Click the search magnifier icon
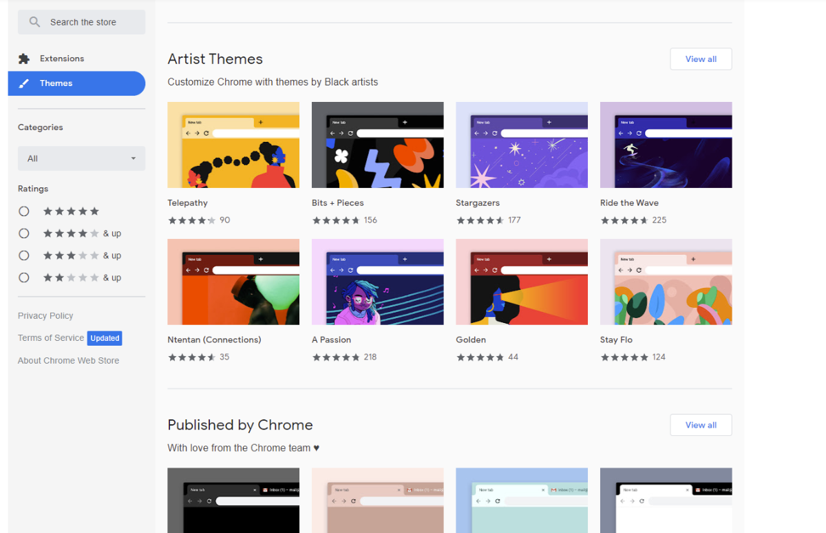Screen dimensions: 826x533 (x=34, y=22)
